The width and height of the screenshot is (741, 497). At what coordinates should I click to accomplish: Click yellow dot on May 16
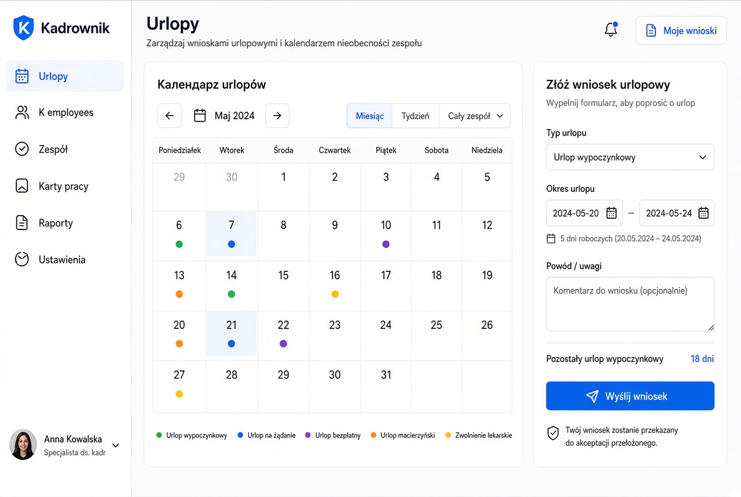click(x=335, y=294)
